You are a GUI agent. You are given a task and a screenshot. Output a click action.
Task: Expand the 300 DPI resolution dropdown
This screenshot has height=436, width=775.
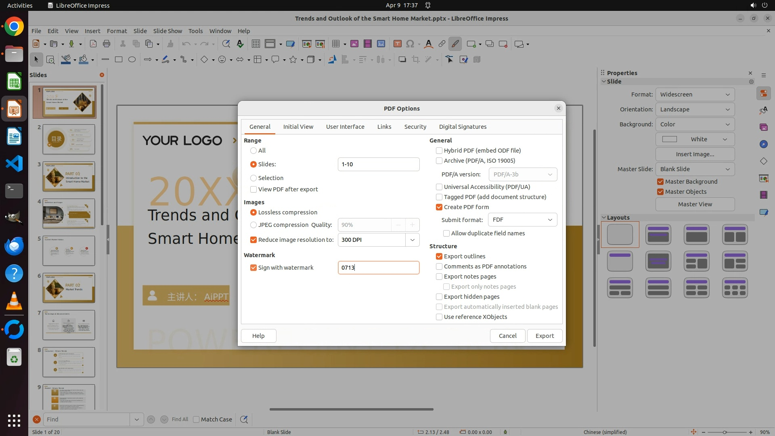[412, 240]
